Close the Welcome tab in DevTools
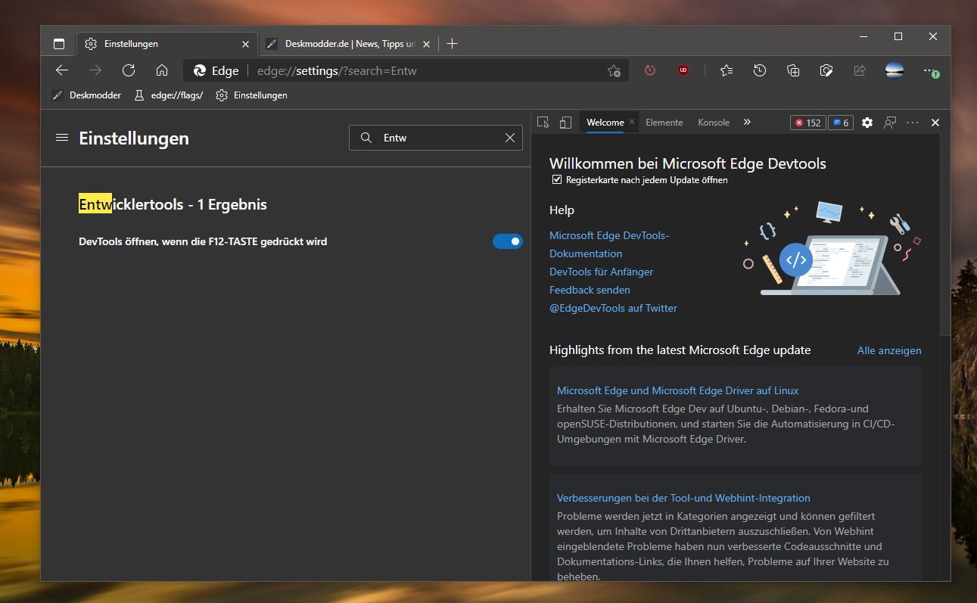 point(632,122)
